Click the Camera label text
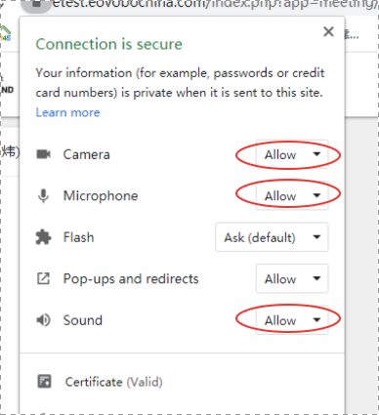379x415 pixels. coord(87,154)
